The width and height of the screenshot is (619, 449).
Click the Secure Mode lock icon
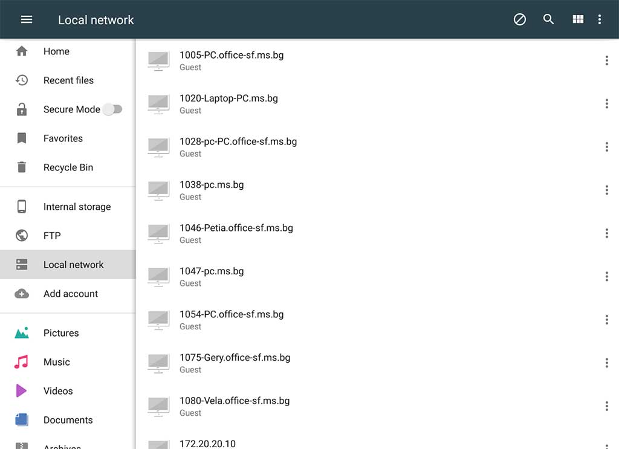[22, 109]
